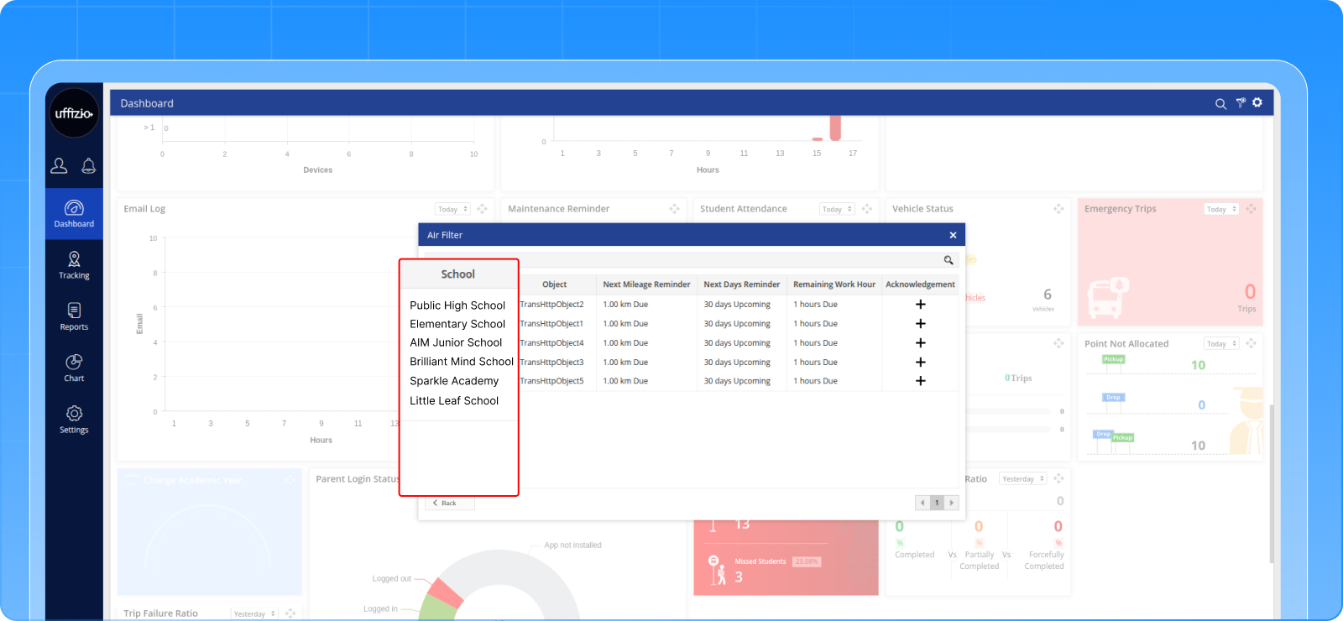Open the Chart section in sidebar

pos(74,368)
